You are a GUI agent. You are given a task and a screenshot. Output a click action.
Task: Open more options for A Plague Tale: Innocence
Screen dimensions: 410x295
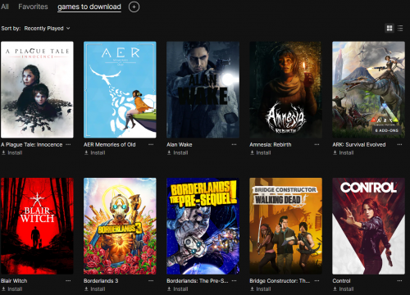tap(68, 144)
